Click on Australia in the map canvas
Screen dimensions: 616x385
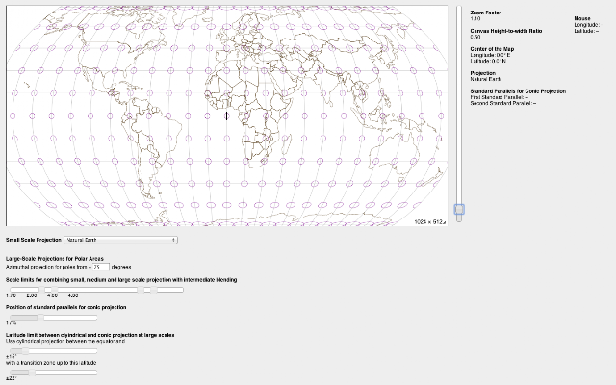coord(395,151)
